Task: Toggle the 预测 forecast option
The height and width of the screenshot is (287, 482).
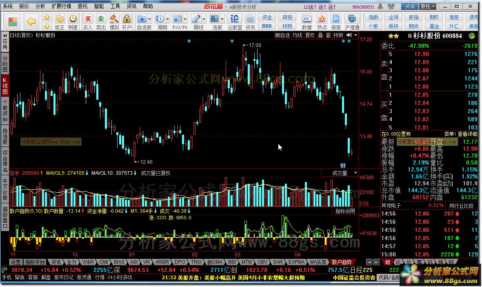Action: (338, 35)
